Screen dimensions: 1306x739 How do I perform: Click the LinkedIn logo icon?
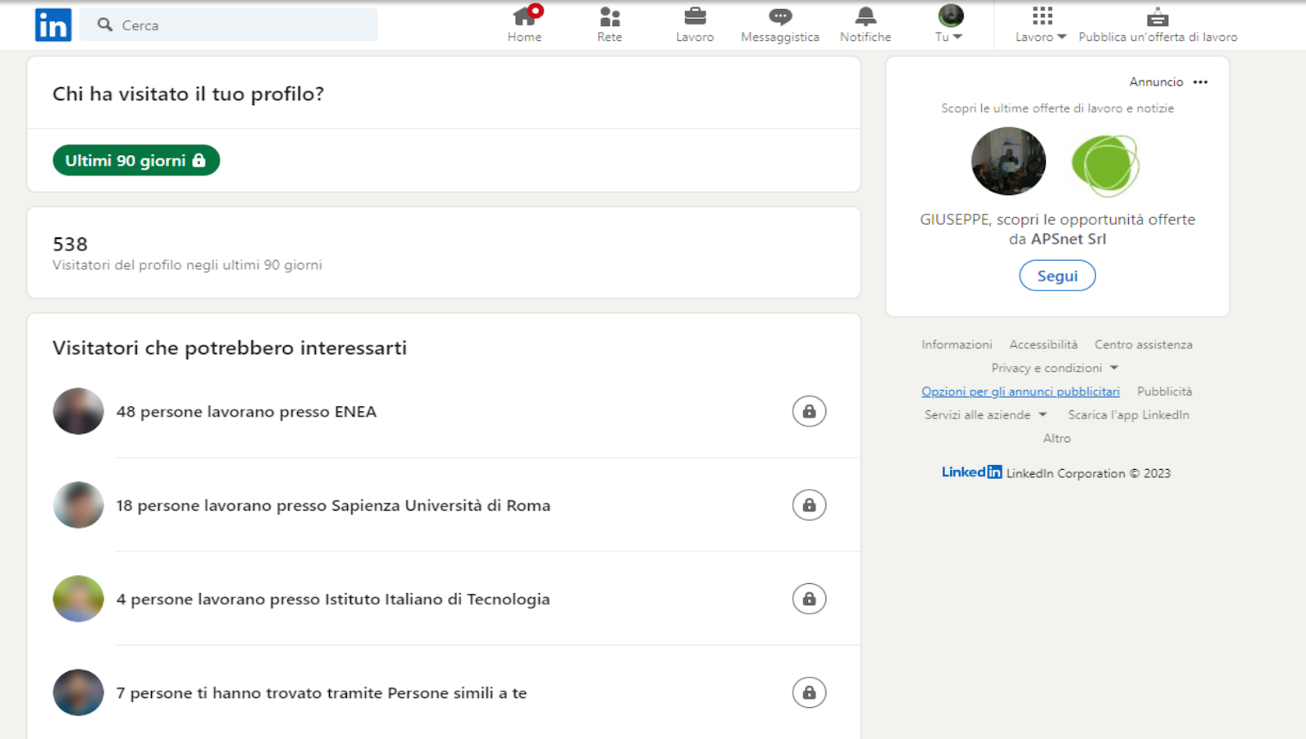point(53,25)
